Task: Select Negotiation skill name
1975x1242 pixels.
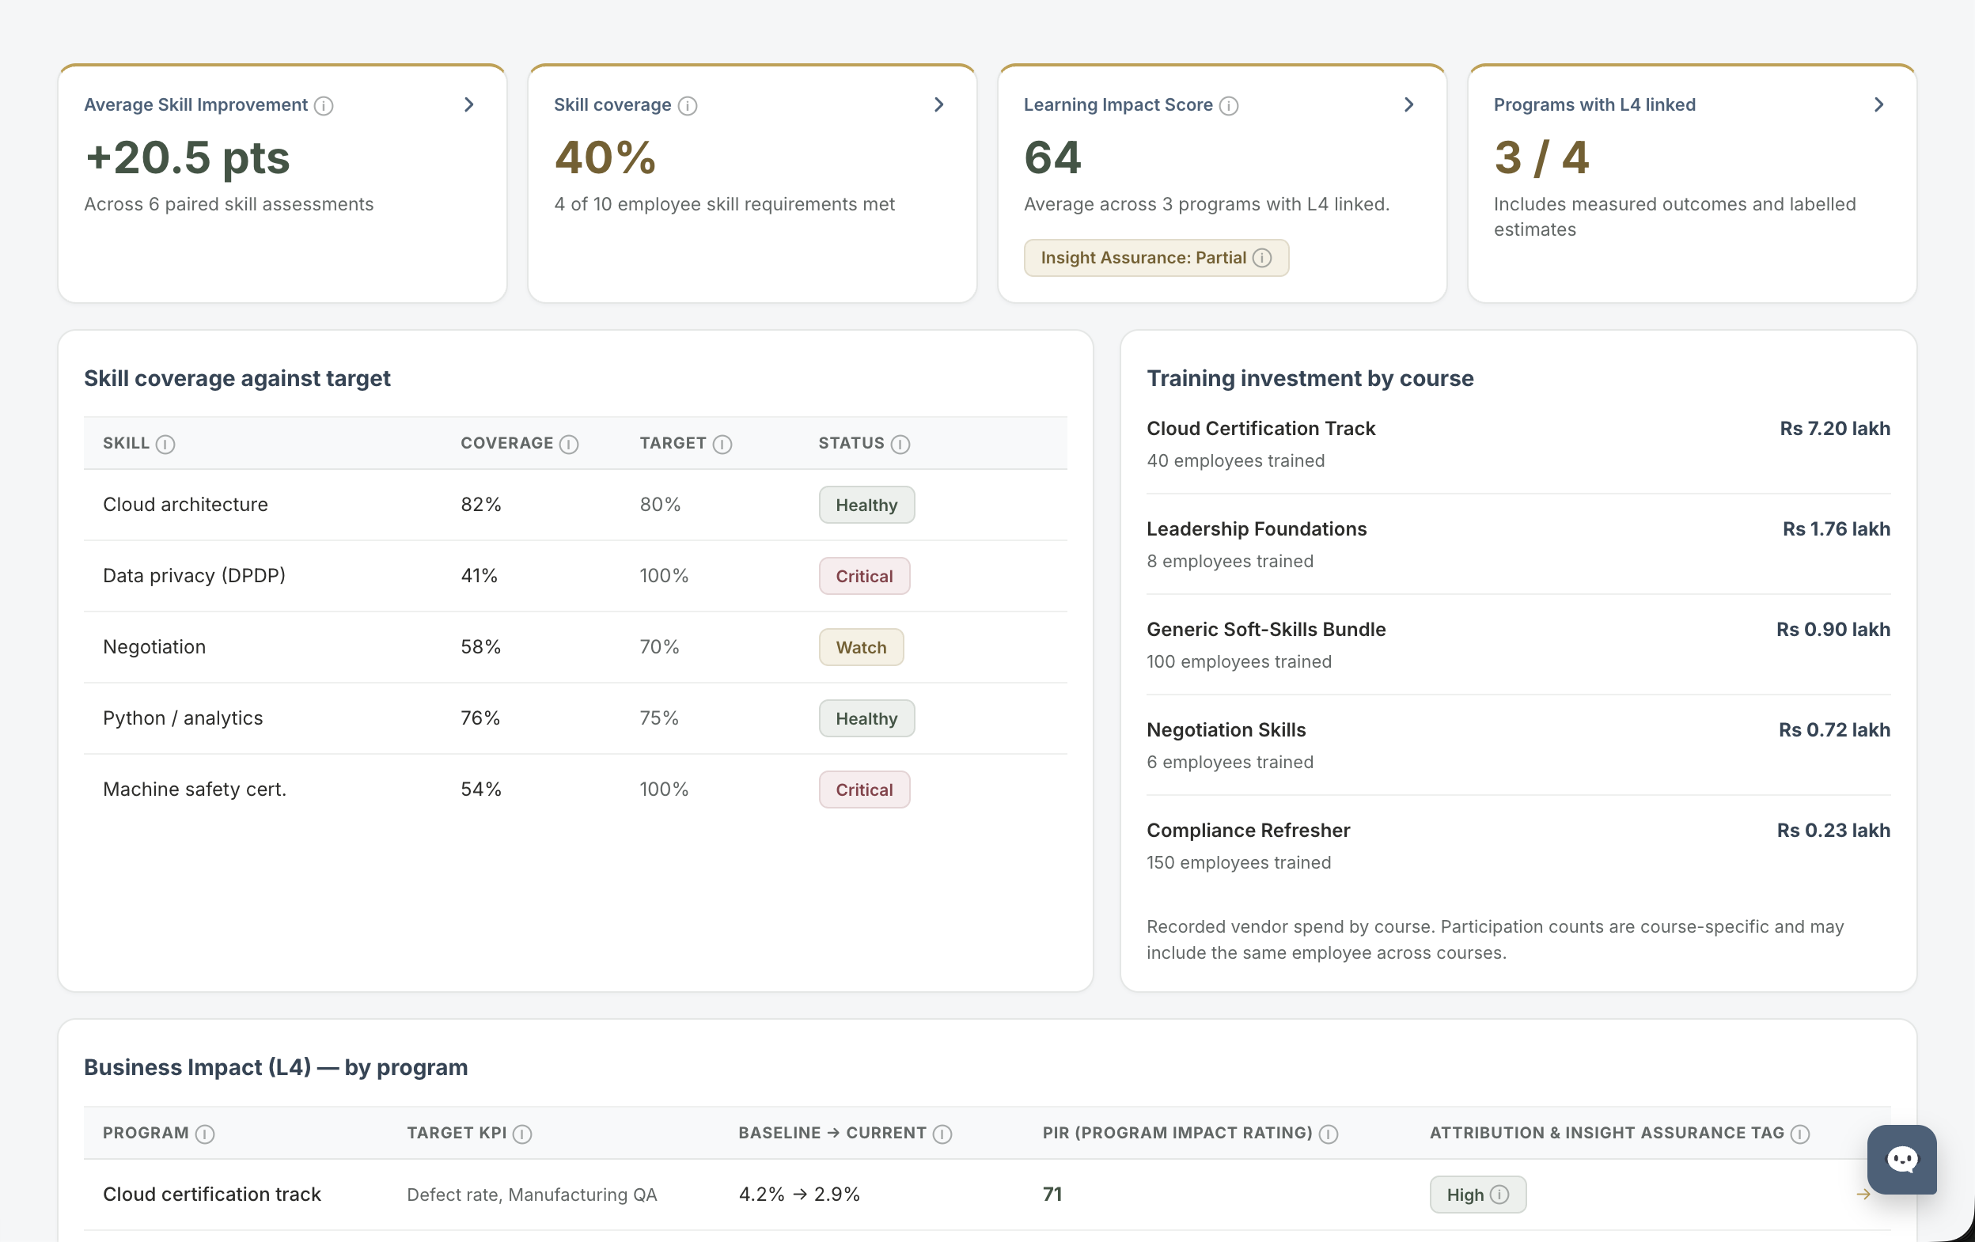Action: (154, 647)
